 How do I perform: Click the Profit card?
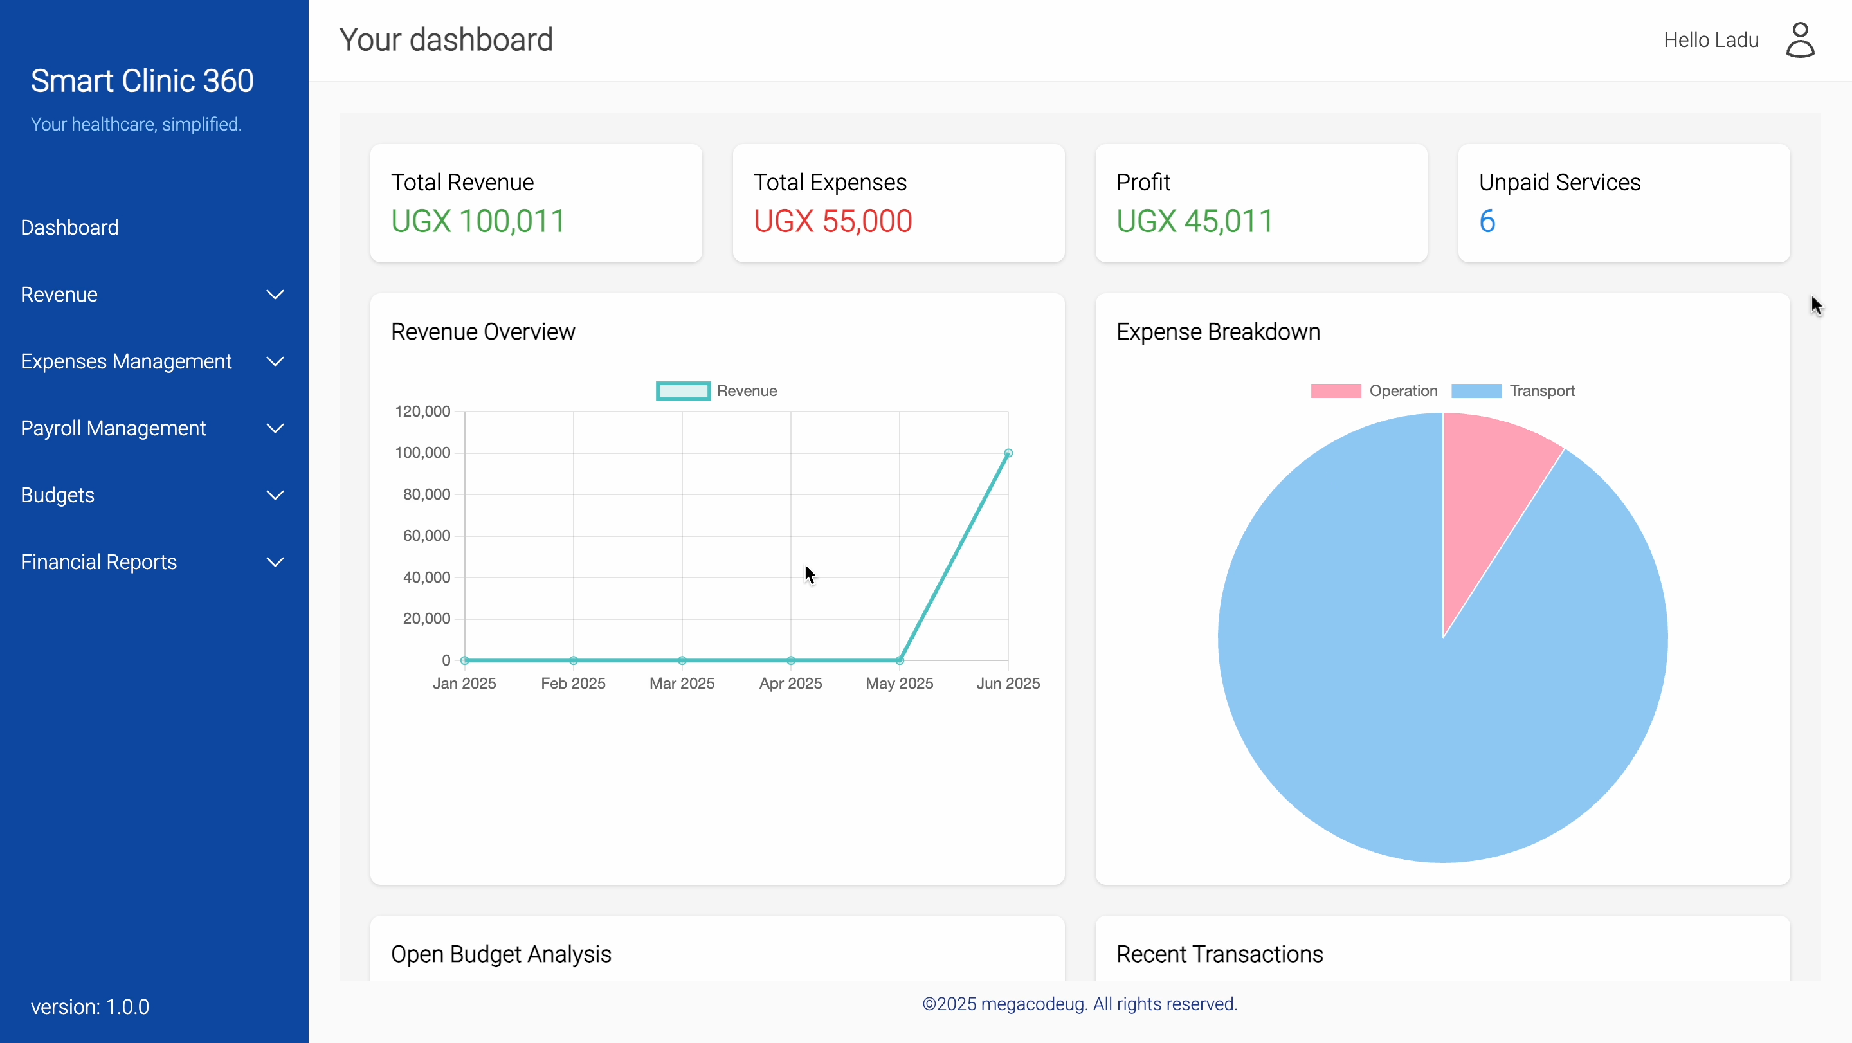(1261, 203)
